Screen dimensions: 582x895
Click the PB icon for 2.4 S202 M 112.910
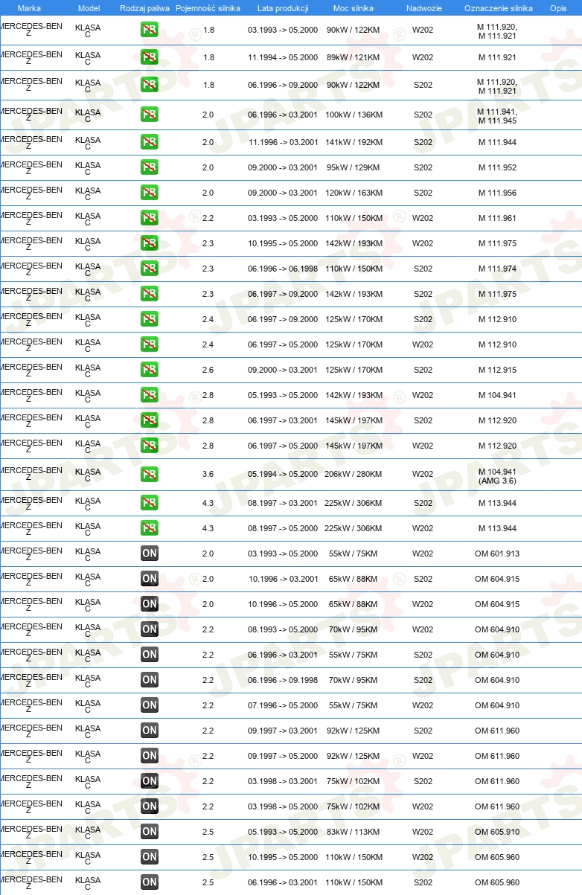(x=150, y=319)
